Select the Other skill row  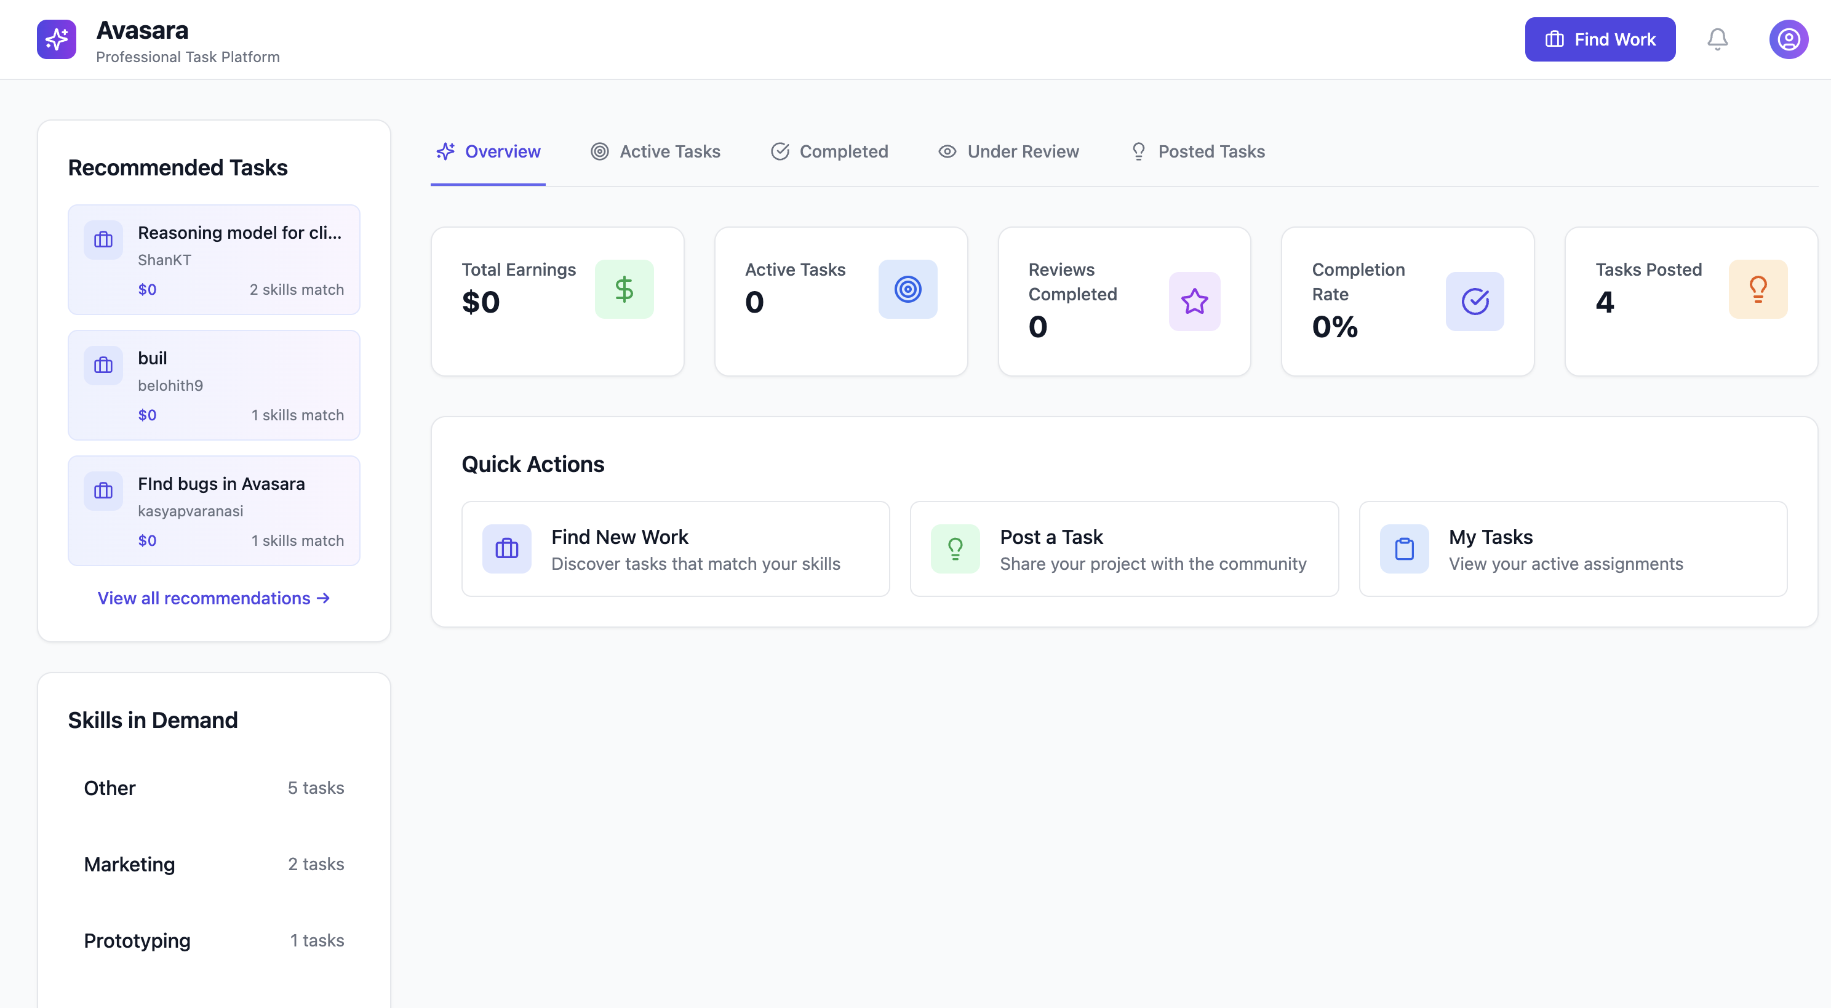214,788
